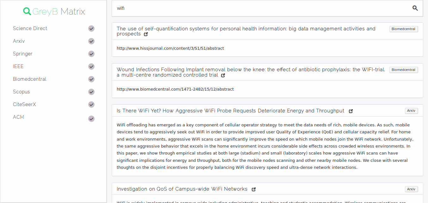428x203 pixels.
Task: Disable the IEEE source checkmark
Action: point(91,67)
